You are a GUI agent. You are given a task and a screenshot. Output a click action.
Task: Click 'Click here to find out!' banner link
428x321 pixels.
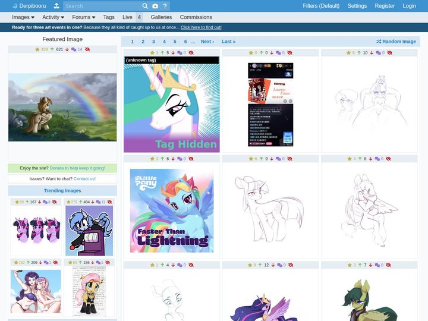pyautogui.click(x=201, y=27)
